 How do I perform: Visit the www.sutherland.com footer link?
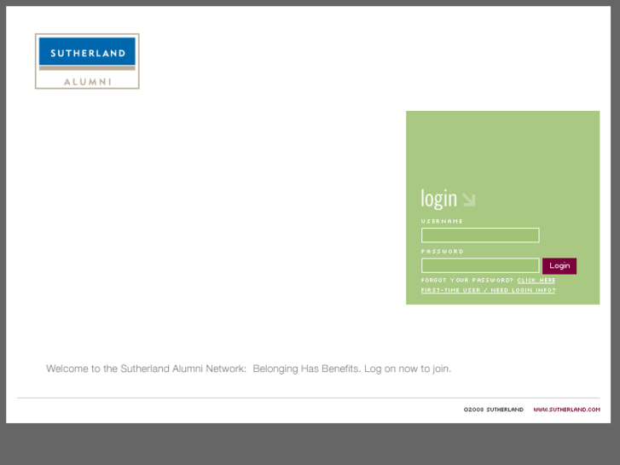click(566, 410)
